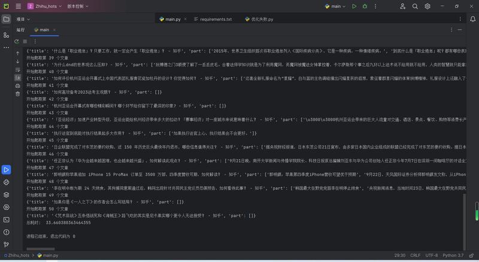Clear all console output with trash icon

[x=18, y=94]
